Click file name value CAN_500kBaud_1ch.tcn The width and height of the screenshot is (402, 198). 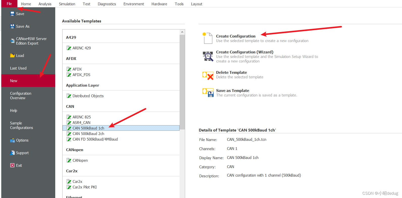(x=247, y=140)
